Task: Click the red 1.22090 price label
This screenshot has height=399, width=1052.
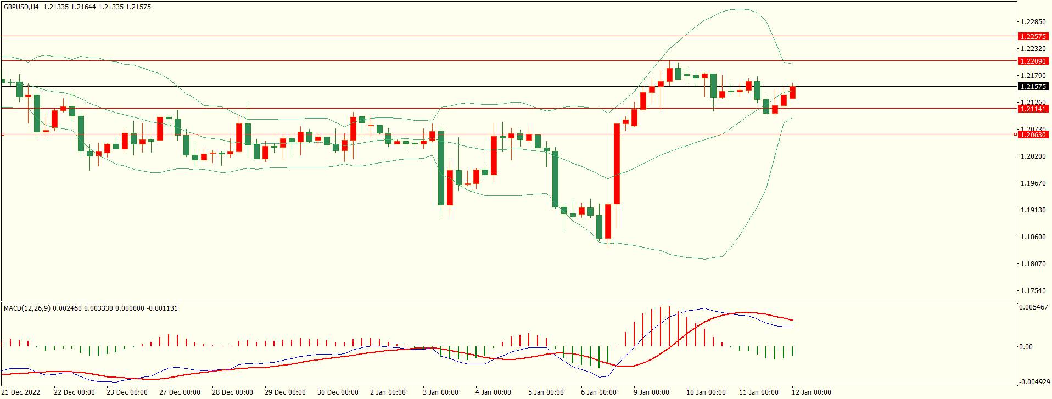Action: [x=1033, y=61]
